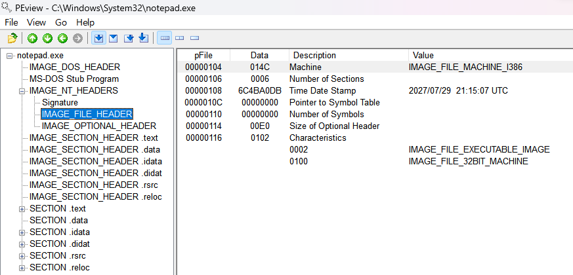Viewport: 573px width, 275px height.
Task: Click the Open file folder icon
Action: click(12, 38)
